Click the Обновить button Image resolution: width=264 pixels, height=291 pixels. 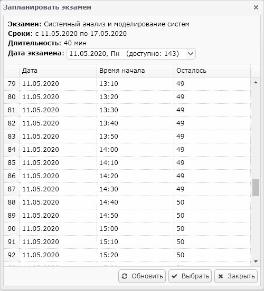coord(142,276)
